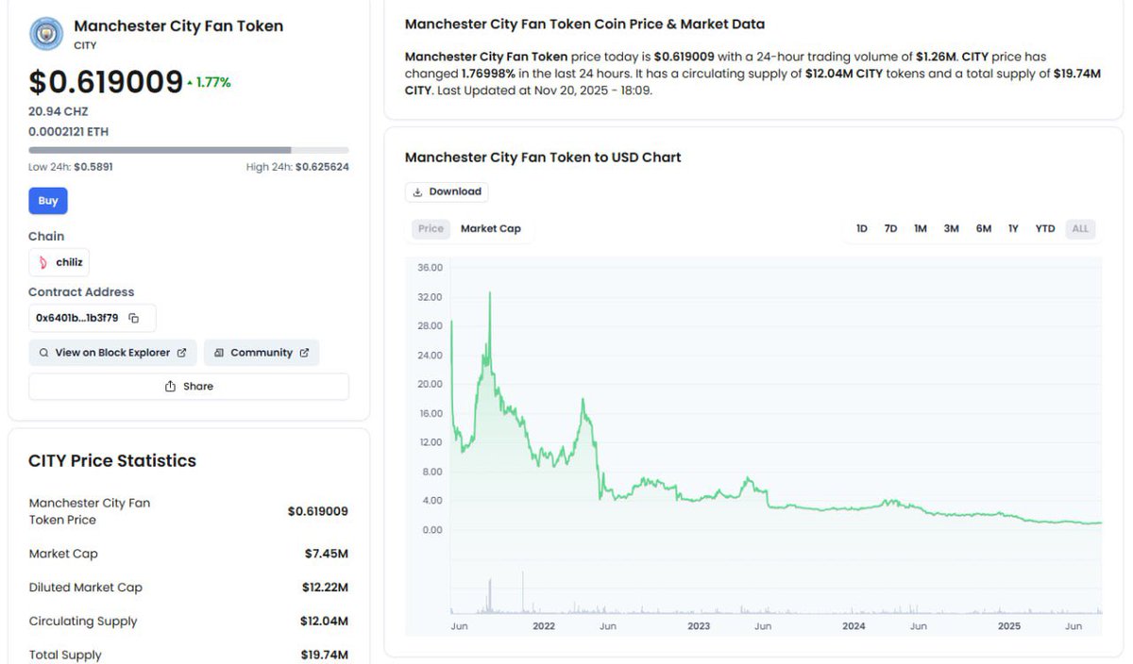1133x664 pixels.
Task: Click the Manchester City token logo
Action: point(46,34)
